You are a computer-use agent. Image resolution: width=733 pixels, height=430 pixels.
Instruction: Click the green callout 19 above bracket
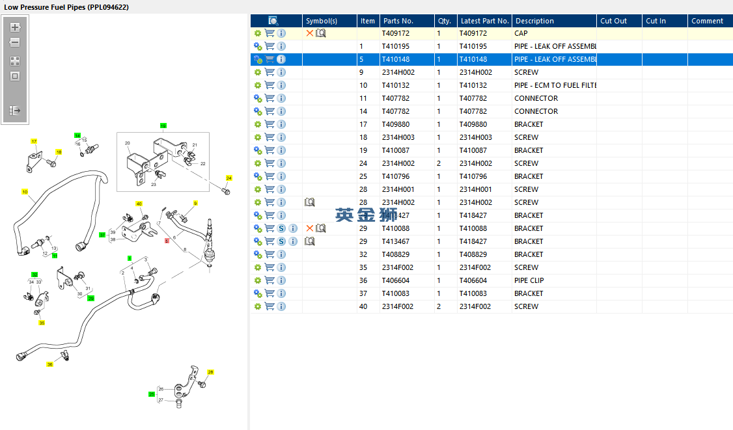point(163,126)
